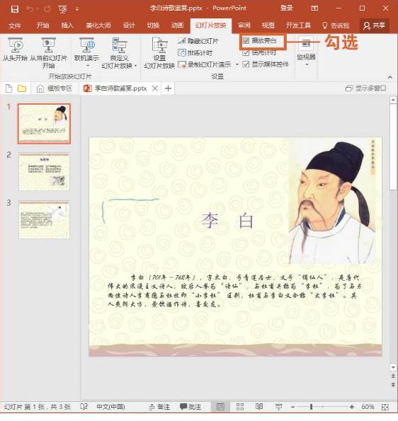Screen dimensions: 398x421
Task: Go to previous slide using double-up arrow
Action: (x=393, y=376)
